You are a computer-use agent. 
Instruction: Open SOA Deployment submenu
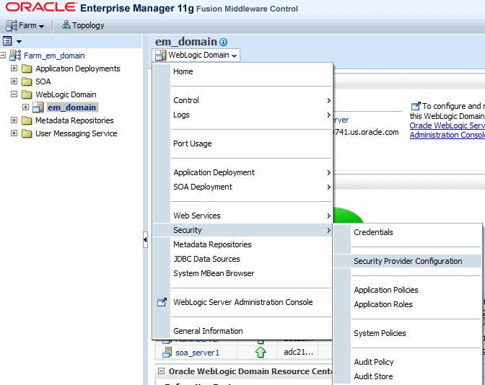pos(242,187)
